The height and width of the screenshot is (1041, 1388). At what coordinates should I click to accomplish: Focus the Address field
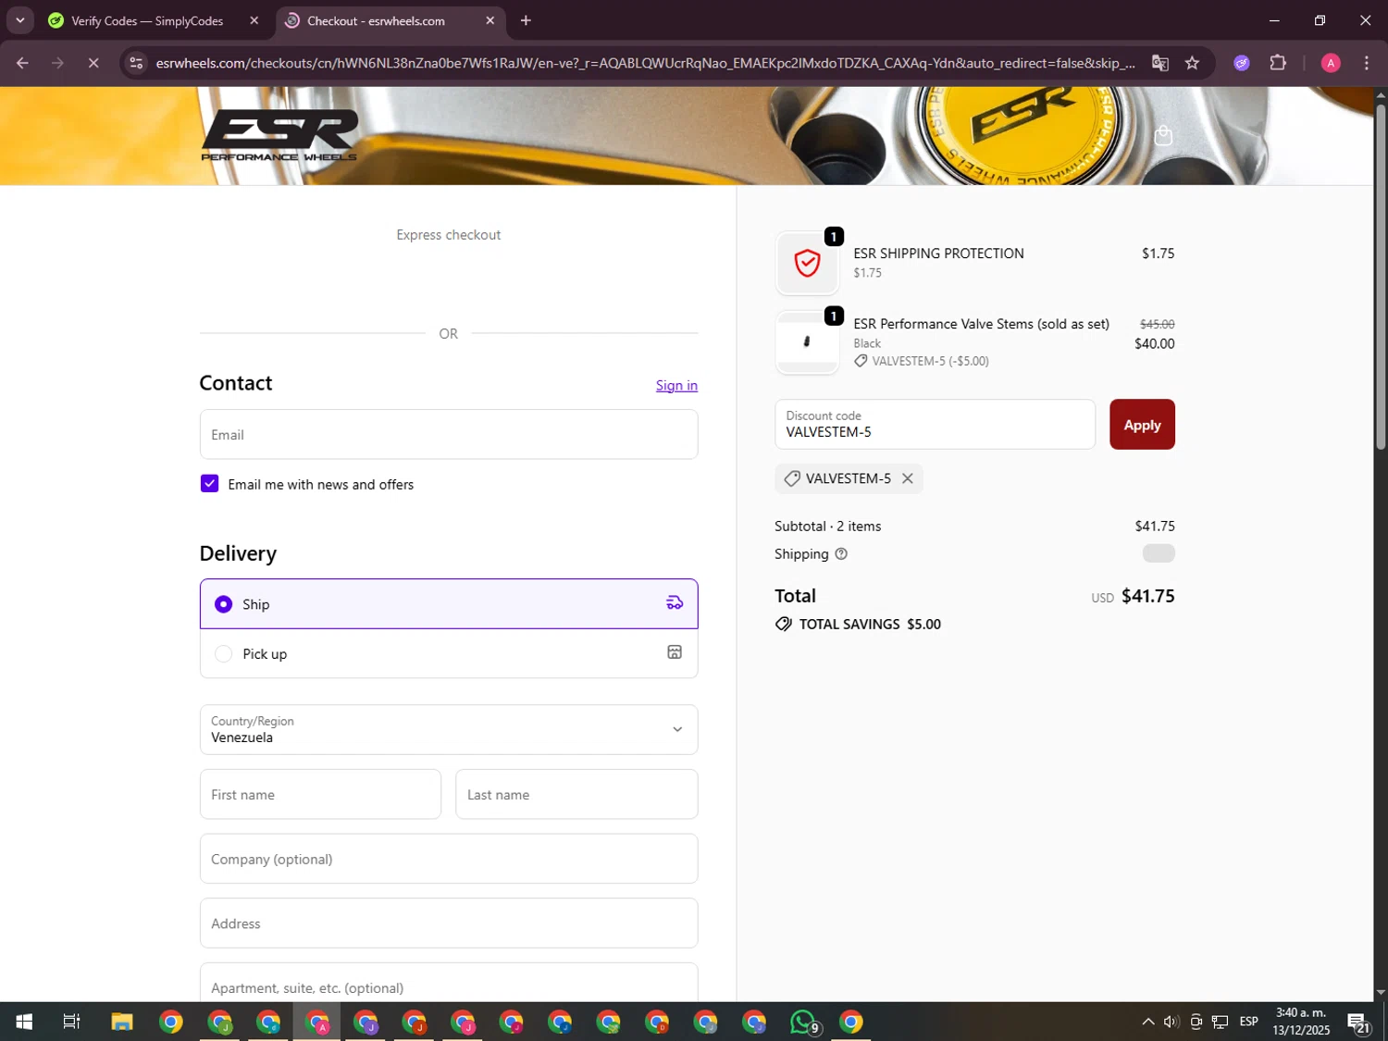coord(449,923)
